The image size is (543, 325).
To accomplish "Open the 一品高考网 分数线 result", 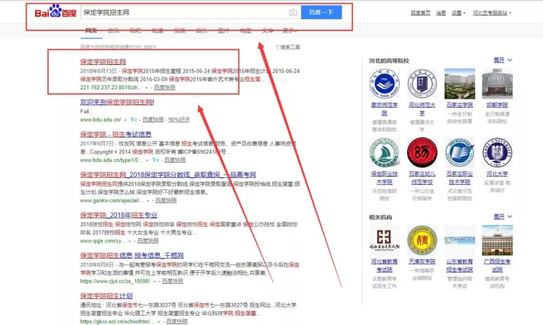I will [x=168, y=175].
